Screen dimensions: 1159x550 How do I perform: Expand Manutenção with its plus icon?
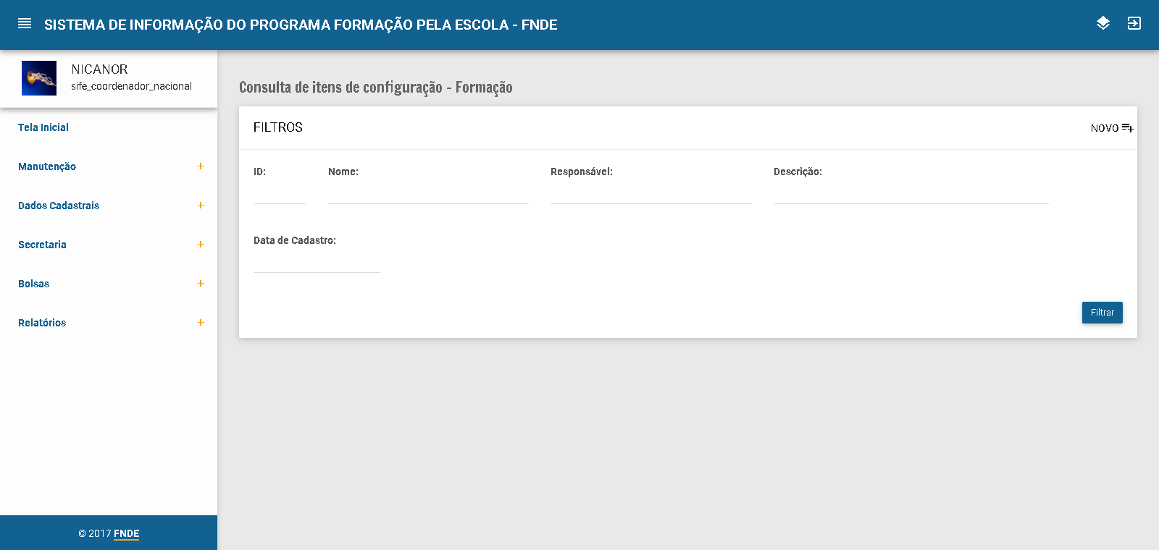click(201, 166)
